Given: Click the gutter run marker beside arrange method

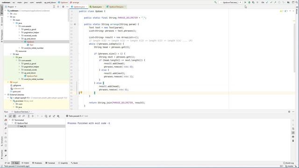Looking at the screenshot, I should 75,24.
